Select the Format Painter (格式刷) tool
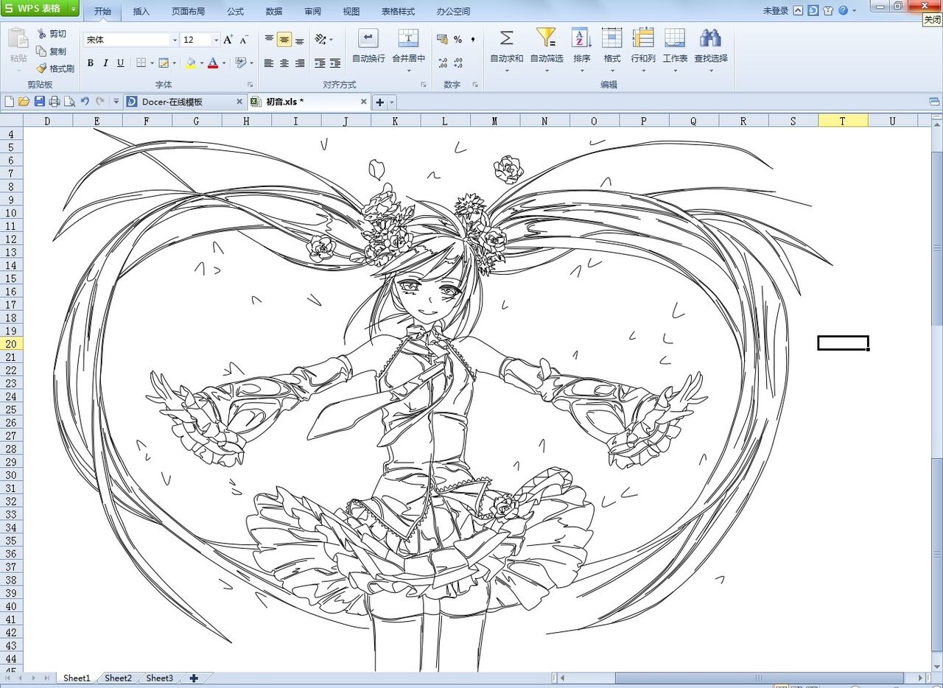The image size is (943, 688). pos(55,69)
